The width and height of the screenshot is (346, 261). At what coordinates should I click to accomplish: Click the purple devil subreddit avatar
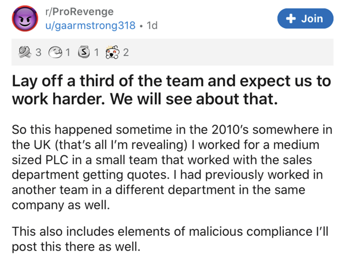[25, 20]
